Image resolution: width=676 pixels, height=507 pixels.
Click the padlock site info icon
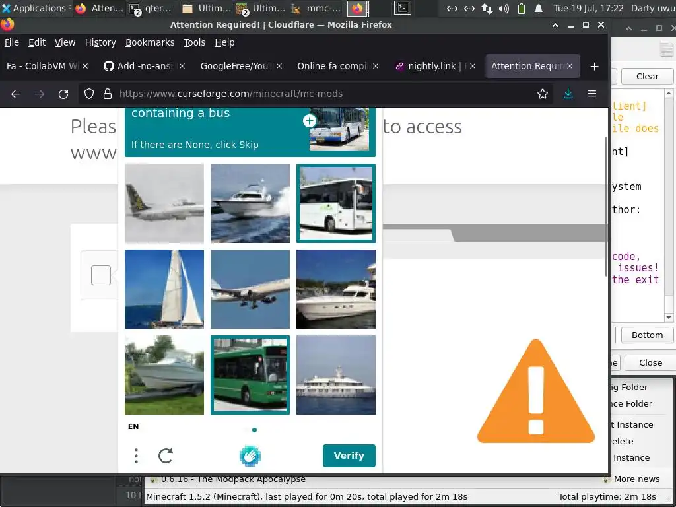[x=108, y=94]
